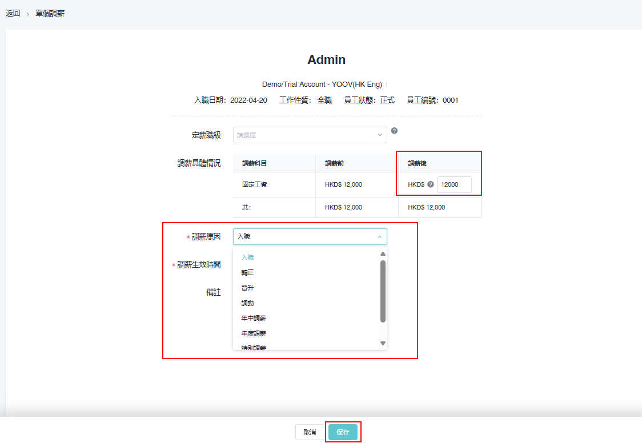
Task: Click scroll-up arrow in reason list
Action: pyautogui.click(x=383, y=254)
